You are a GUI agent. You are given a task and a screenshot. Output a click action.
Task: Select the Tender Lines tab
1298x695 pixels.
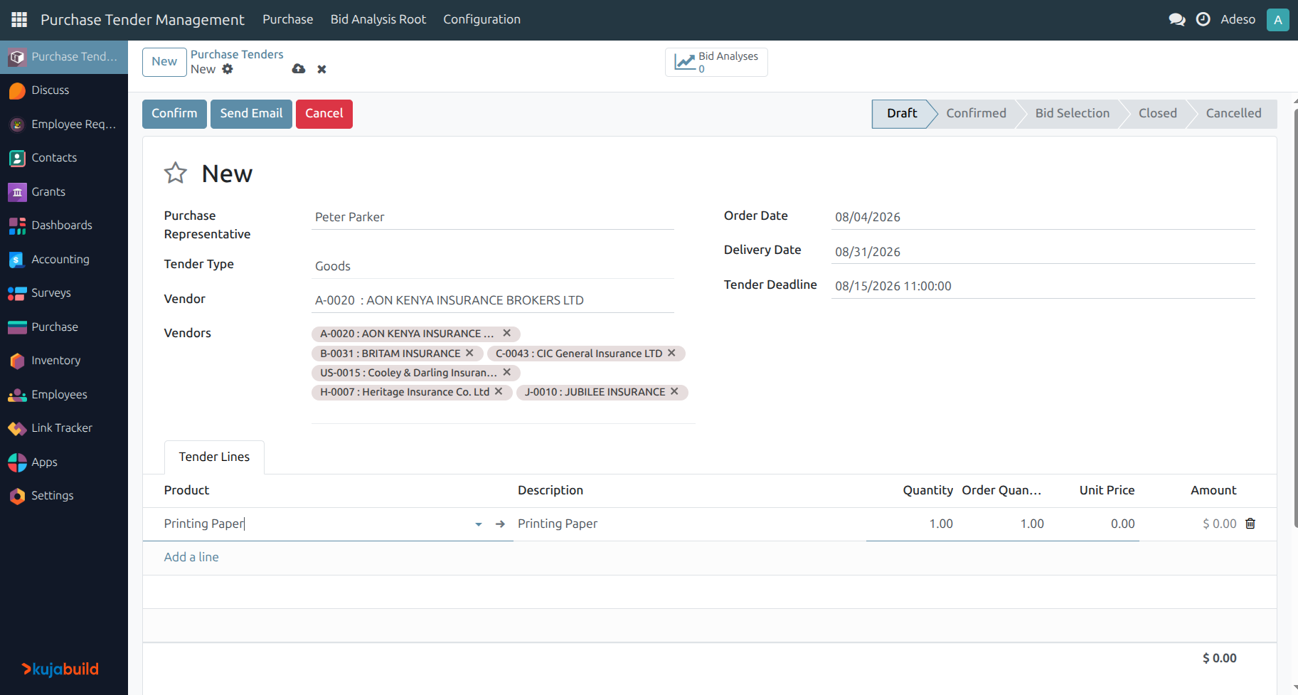(214, 457)
